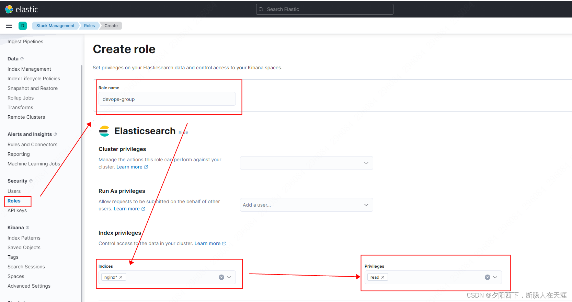Clear all values in the Privileges field

pos(488,277)
